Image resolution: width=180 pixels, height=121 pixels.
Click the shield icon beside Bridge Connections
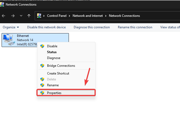point(42,66)
